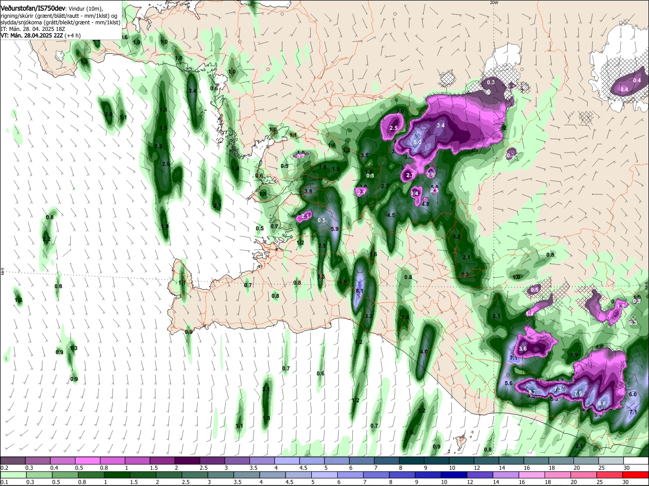Click the 3.2 value below the 8.1 rain core
649x486 pixels.
click(x=369, y=316)
